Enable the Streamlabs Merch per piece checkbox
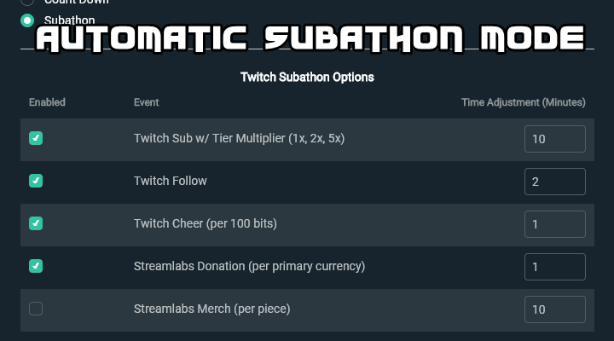This screenshot has height=341, width=614. pyautogui.click(x=36, y=309)
